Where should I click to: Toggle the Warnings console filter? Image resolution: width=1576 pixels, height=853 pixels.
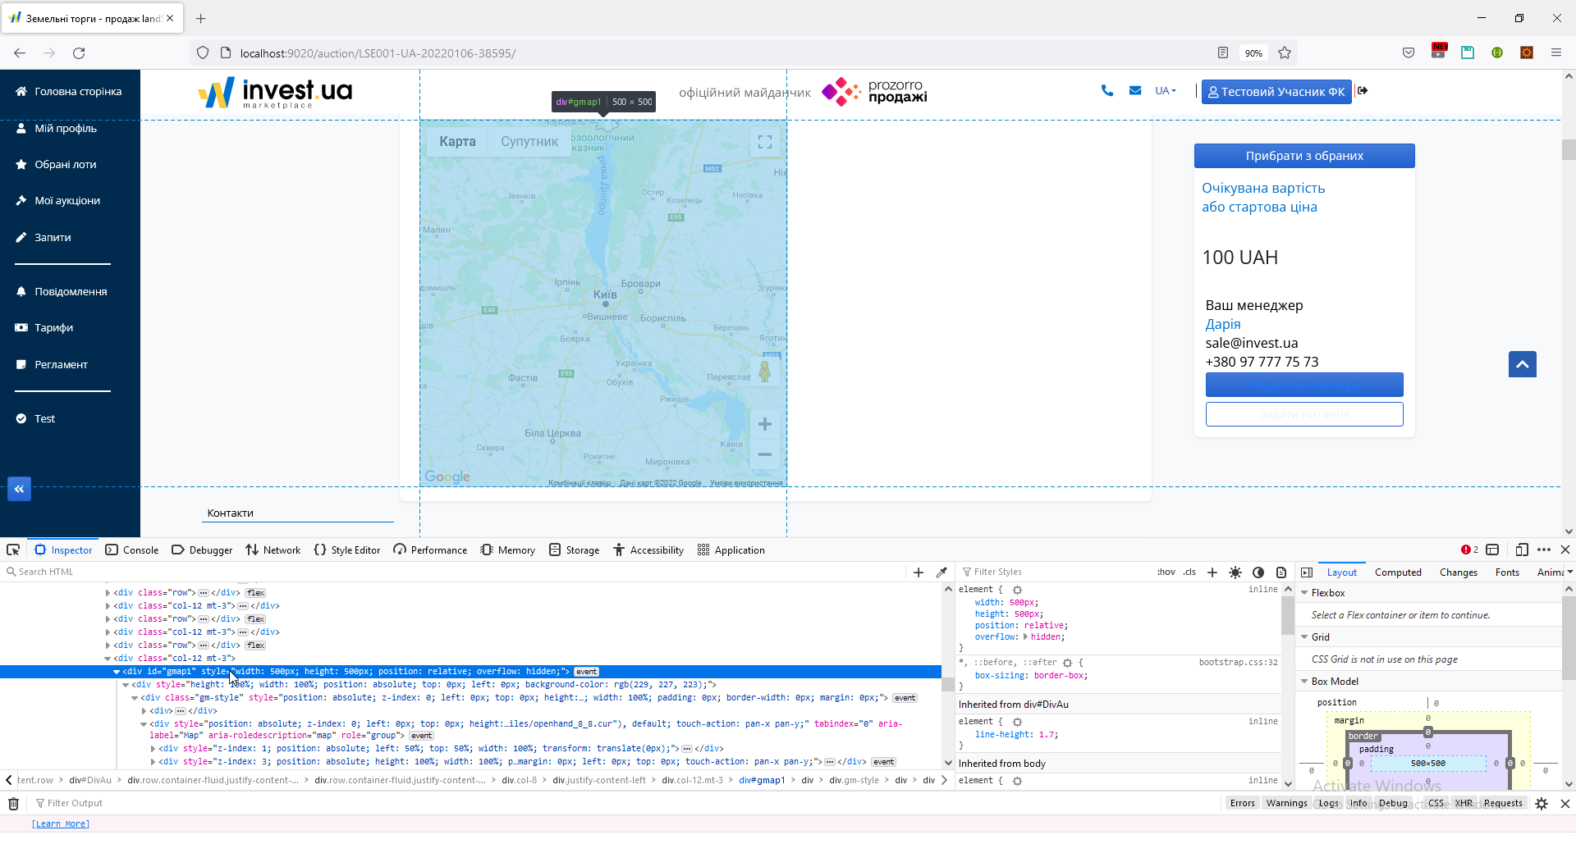tap(1286, 804)
